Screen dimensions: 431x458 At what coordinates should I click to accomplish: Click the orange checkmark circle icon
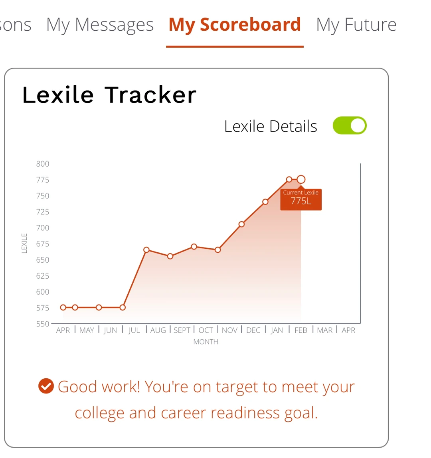click(x=46, y=386)
